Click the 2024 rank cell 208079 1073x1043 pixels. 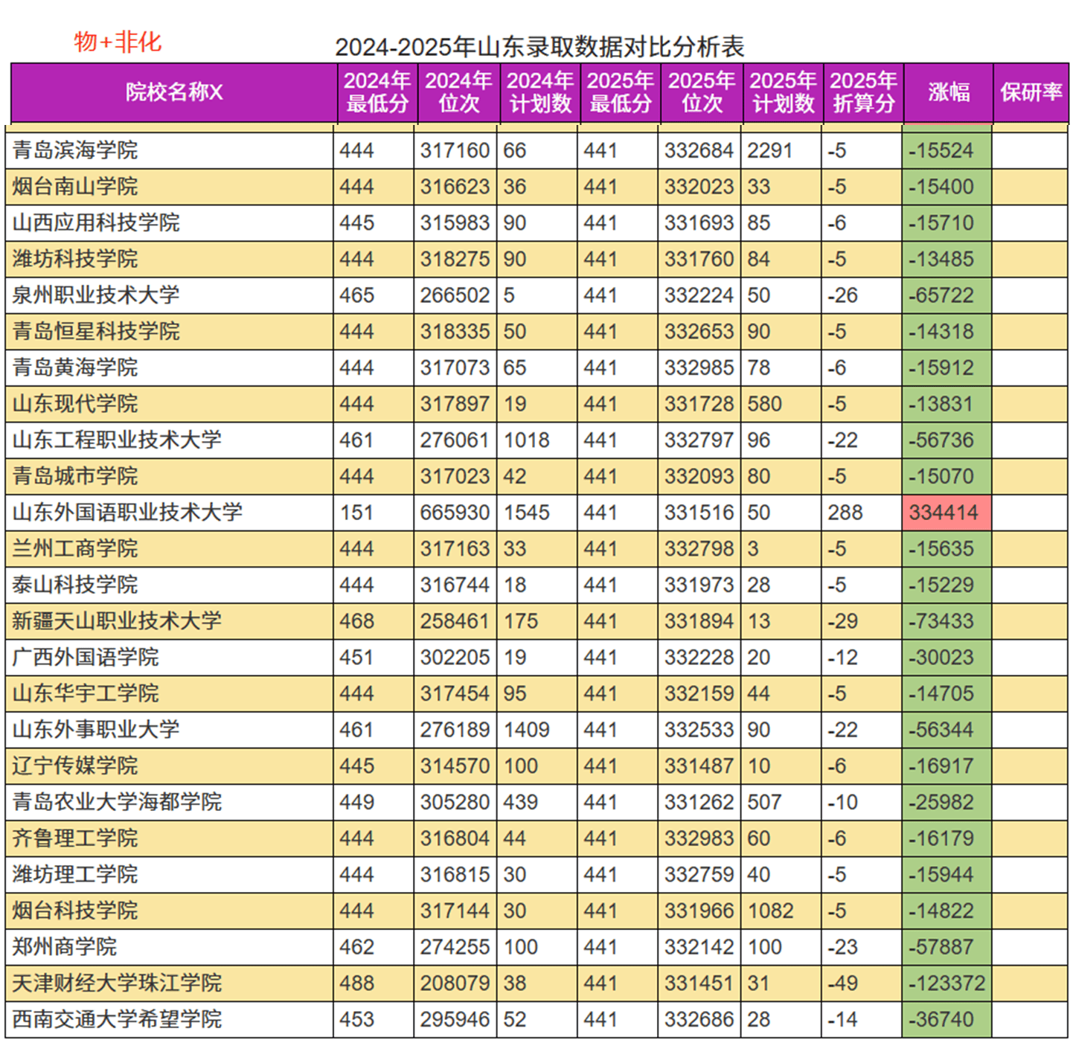coord(455,983)
